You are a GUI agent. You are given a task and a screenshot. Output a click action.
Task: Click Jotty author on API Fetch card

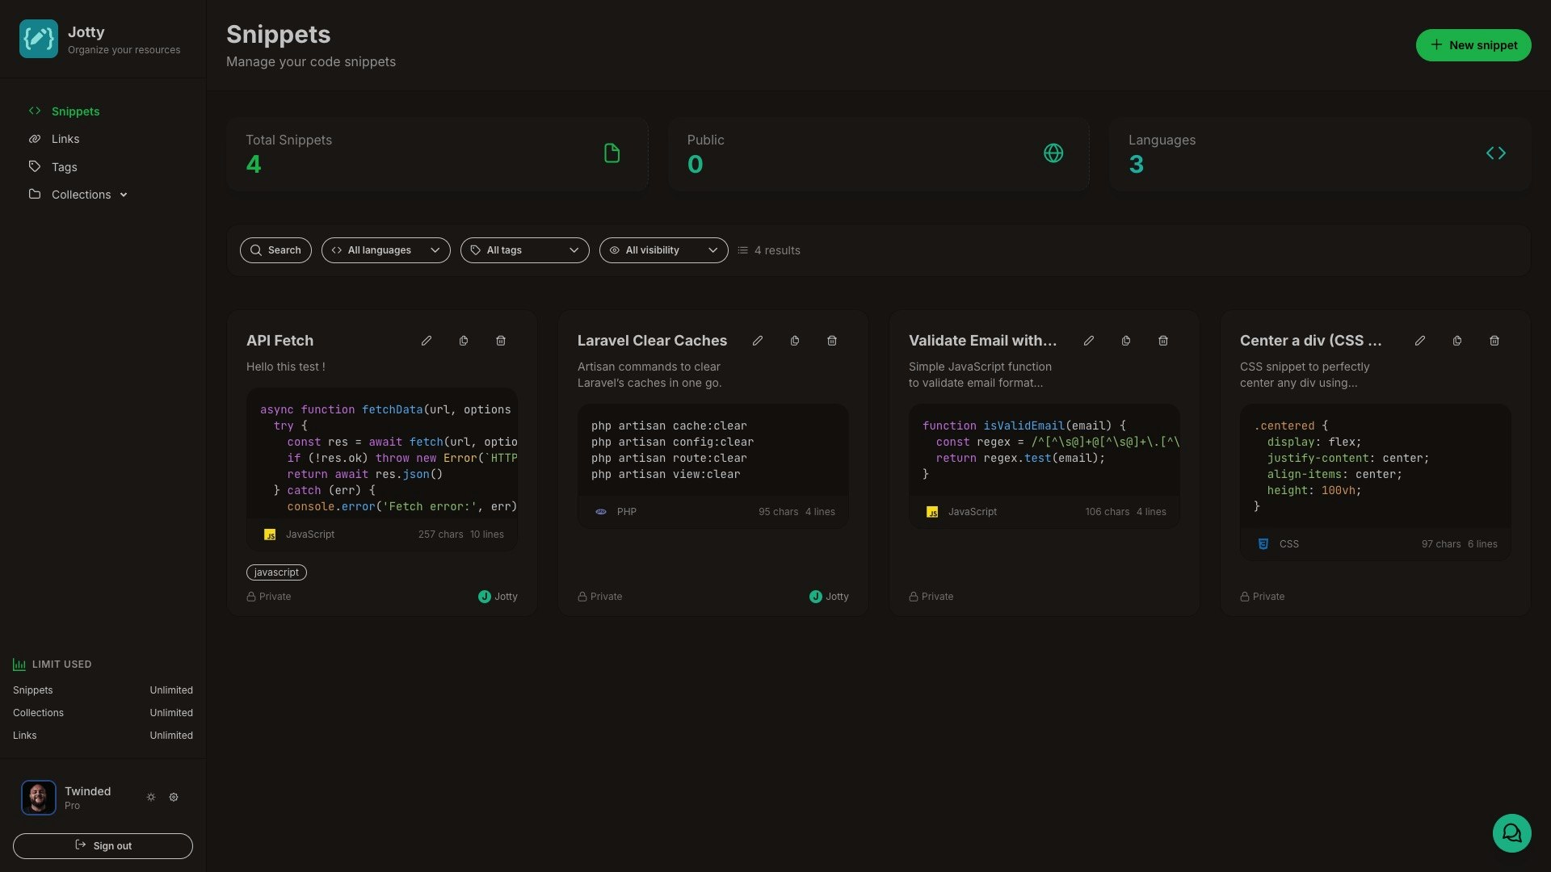click(498, 597)
